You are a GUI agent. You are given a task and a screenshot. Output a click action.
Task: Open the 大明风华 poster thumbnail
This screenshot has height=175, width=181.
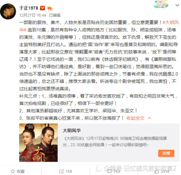click(38, 142)
